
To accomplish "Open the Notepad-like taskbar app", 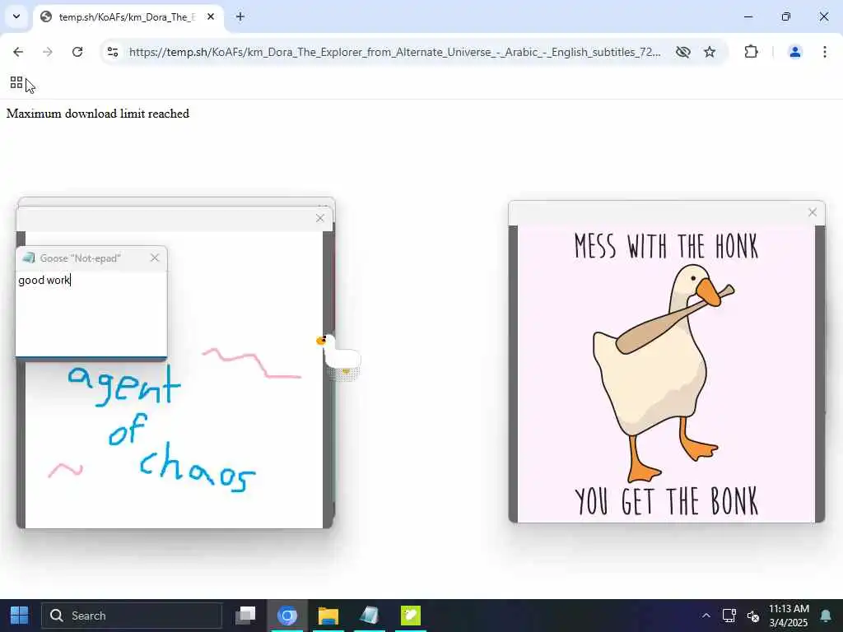I will (370, 616).
